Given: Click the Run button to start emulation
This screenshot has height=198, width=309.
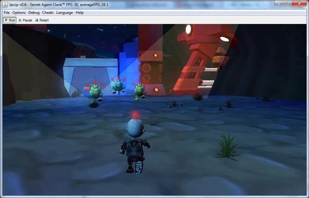Looking at the screenshot, I should (9, 20).
